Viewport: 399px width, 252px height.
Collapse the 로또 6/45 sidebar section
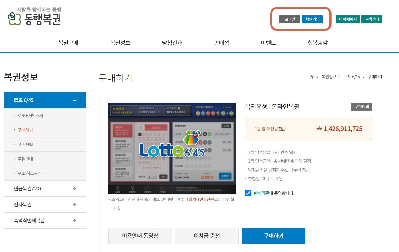(74, 100)
